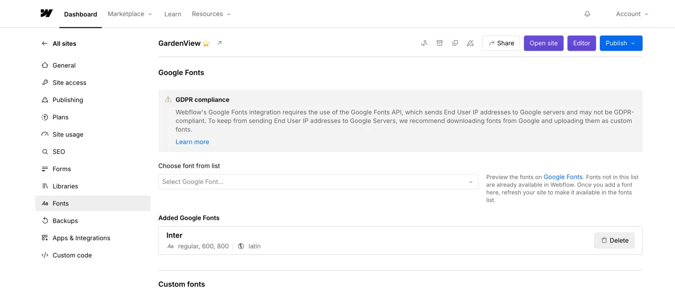Click the quill editing icon near Share

470,43
